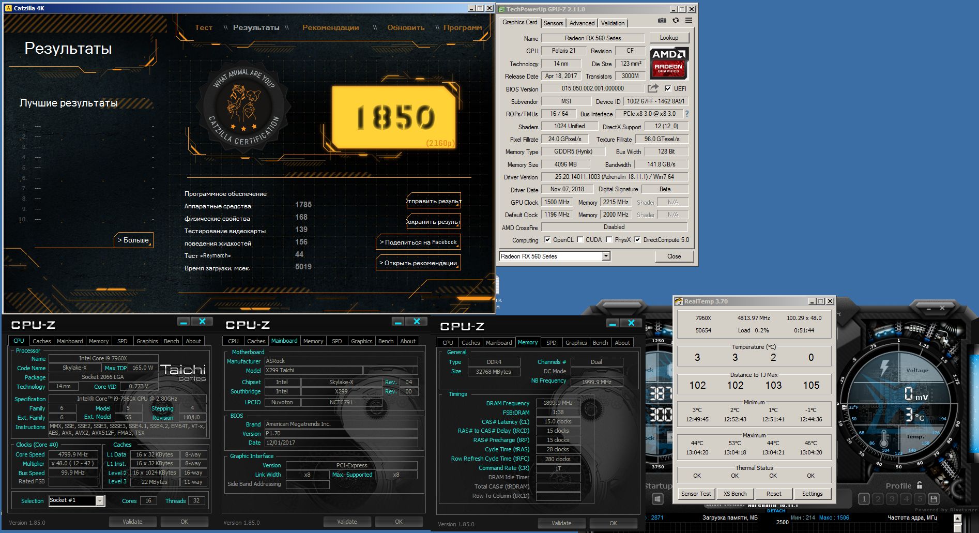The width and height of the screenshot is (979, 533).
Task: Take a GPU-Z screenshot with camera icon
Action: click(x=662, y=21)
